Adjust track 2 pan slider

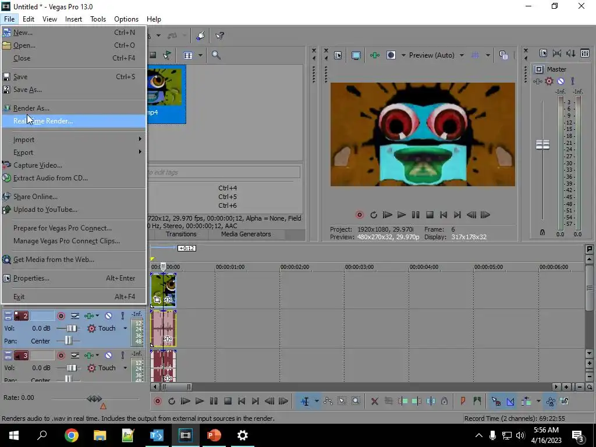(x=68, y=340)
